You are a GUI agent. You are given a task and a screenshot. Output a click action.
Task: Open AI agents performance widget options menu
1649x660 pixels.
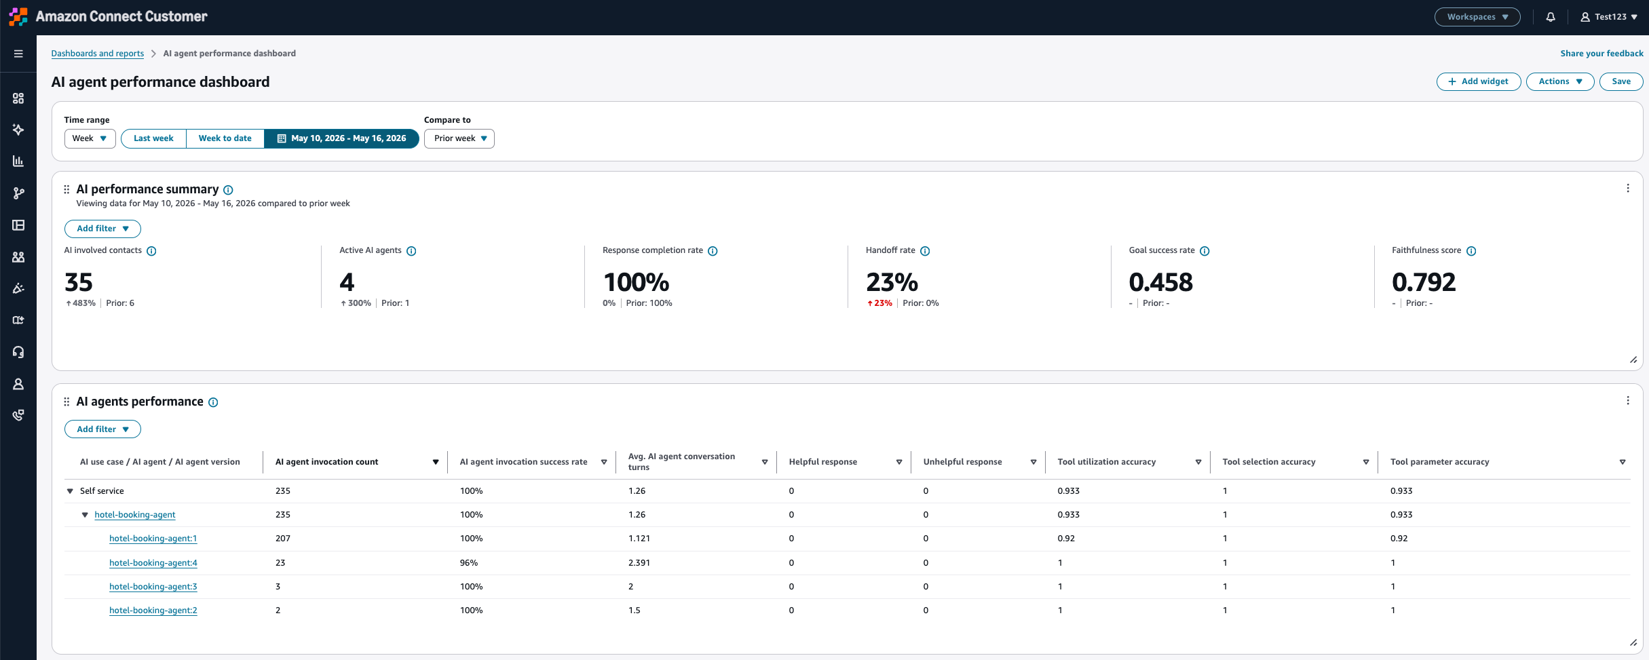[x=1627, y=401]
